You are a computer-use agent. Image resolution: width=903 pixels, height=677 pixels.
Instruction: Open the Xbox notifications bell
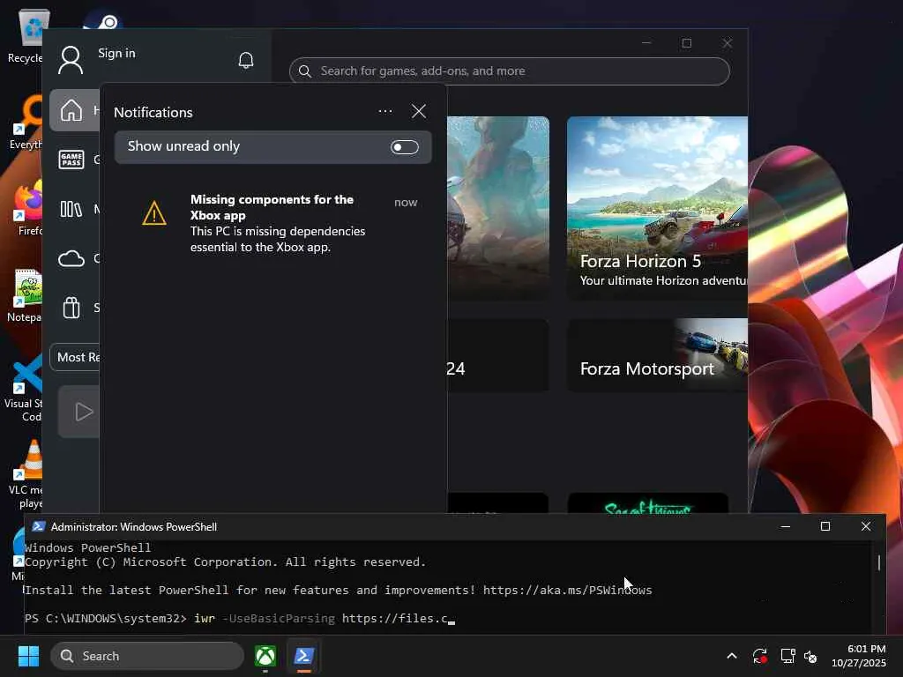point(246,60)
